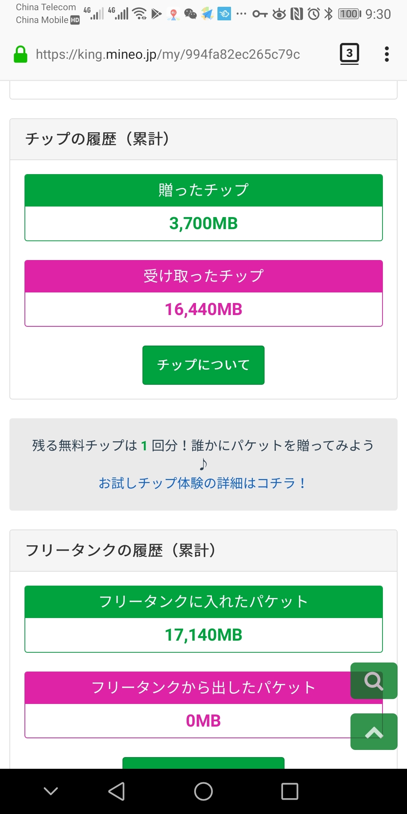Tap the フリータンクに入れたパケット header
Image resolution: width=407 pixels, height=814 pixels.
203,602
